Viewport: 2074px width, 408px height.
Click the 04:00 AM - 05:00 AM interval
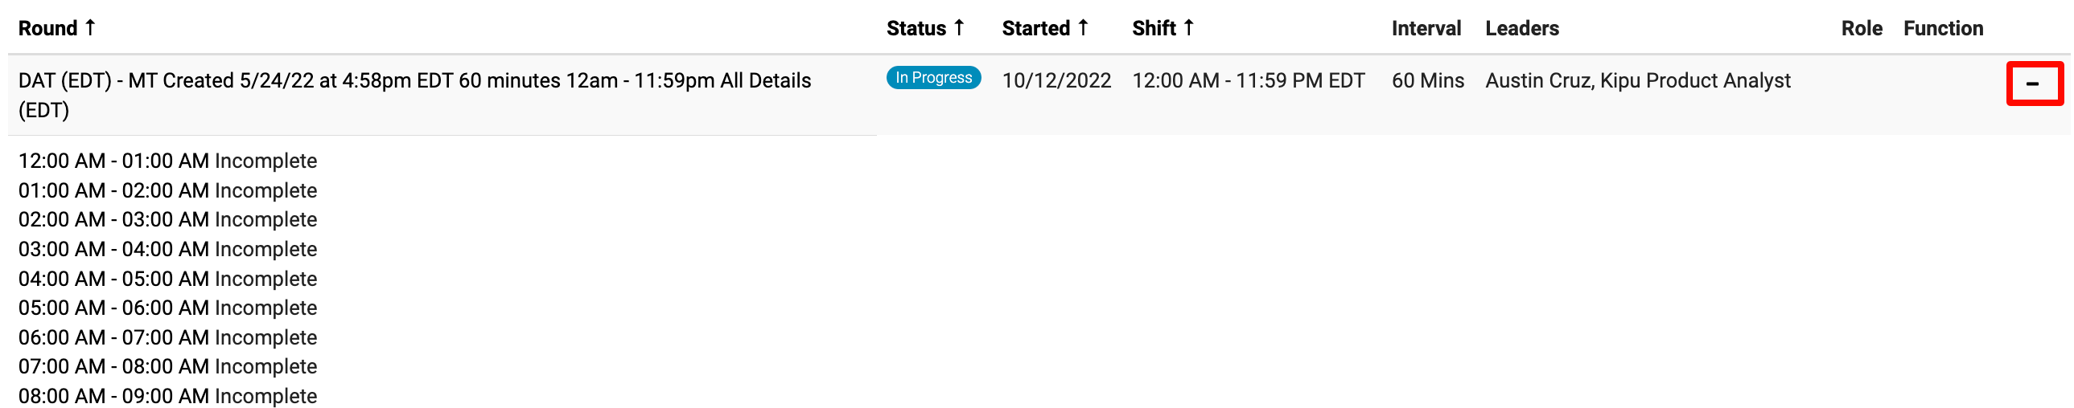click(x=167, y=279)
